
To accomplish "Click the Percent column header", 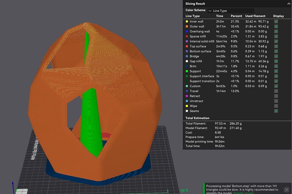I will [236, 16].
